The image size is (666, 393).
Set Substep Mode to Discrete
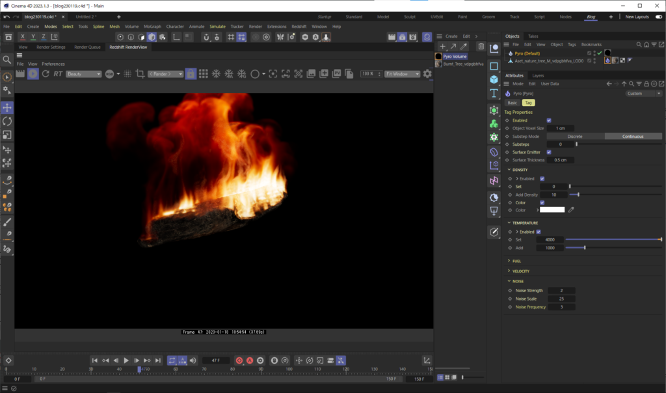(x=575, y=136)
